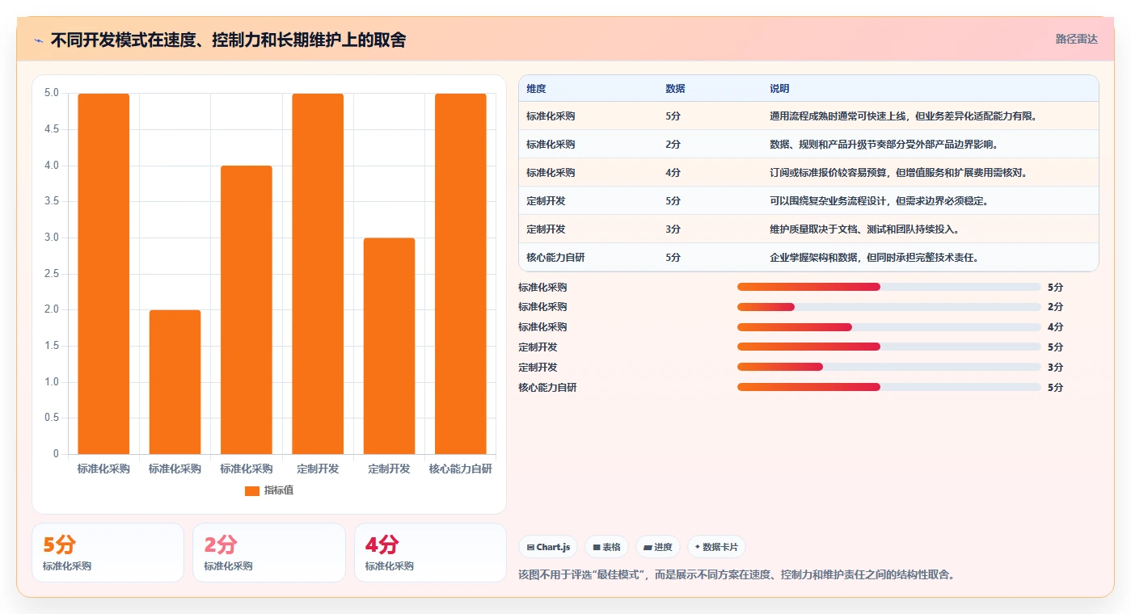
Task: Click the lightning icon beside the page title
Action: [x=39, y=40]
